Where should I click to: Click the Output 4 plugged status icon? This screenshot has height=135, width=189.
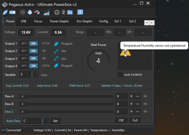56,66
